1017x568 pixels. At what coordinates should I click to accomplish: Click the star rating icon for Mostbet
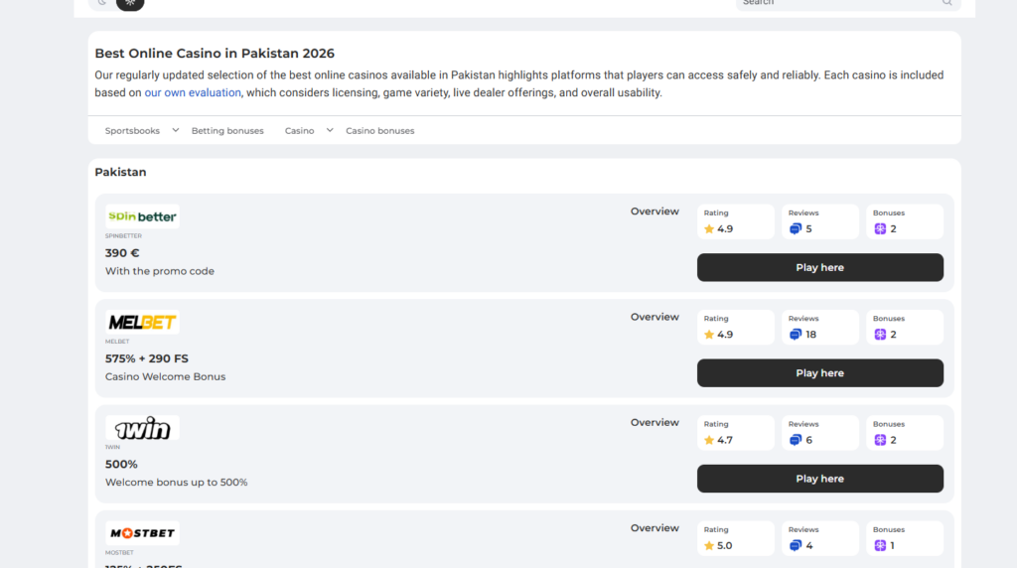709,546
